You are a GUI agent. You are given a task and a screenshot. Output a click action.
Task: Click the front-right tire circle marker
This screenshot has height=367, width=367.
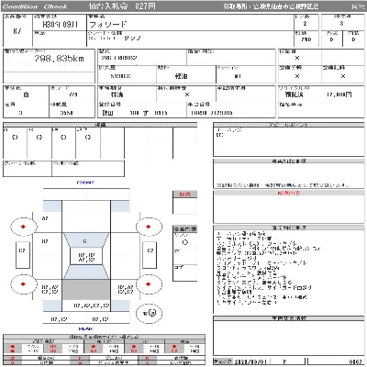149,227
